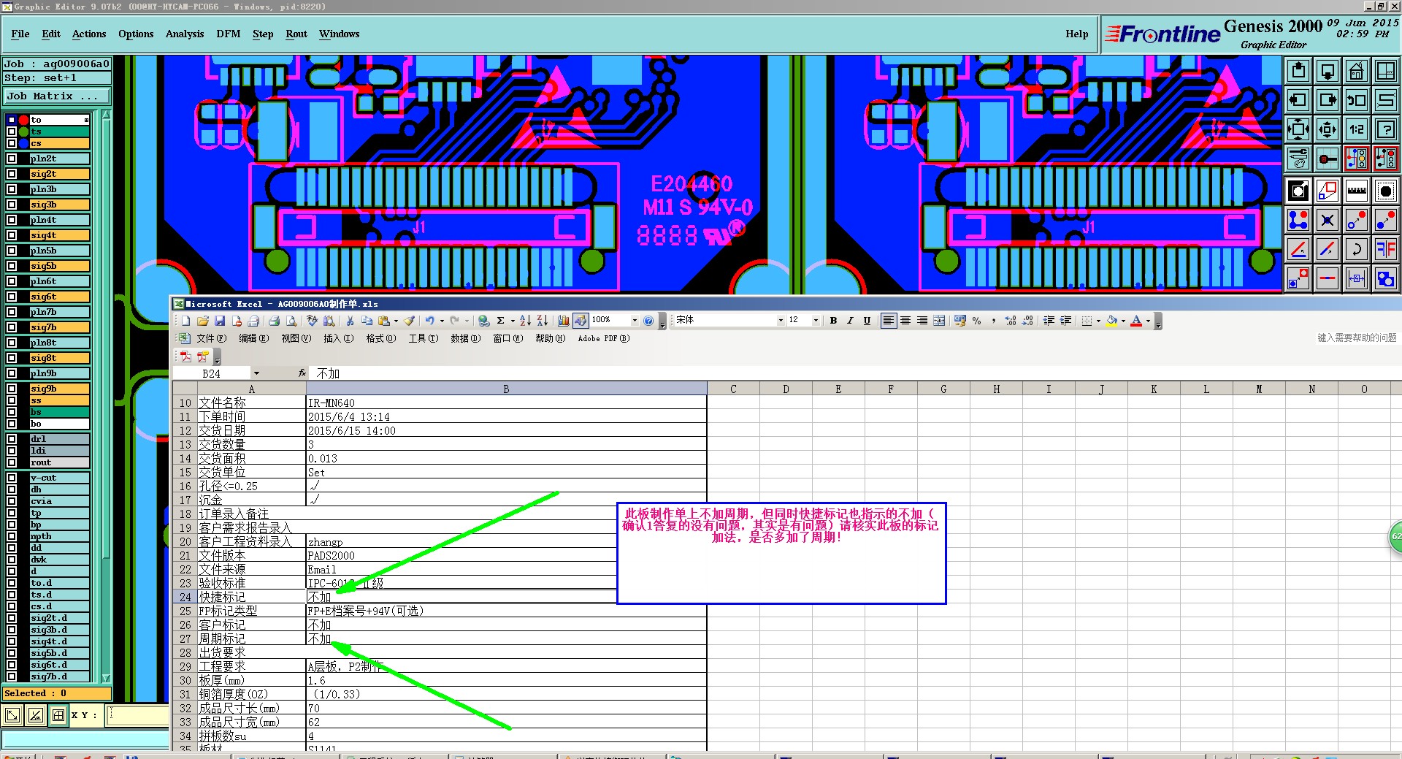This screenshot has width=1402, height=759.
Task: Open Excel 数据(D) menu
Action: (466, 338)
